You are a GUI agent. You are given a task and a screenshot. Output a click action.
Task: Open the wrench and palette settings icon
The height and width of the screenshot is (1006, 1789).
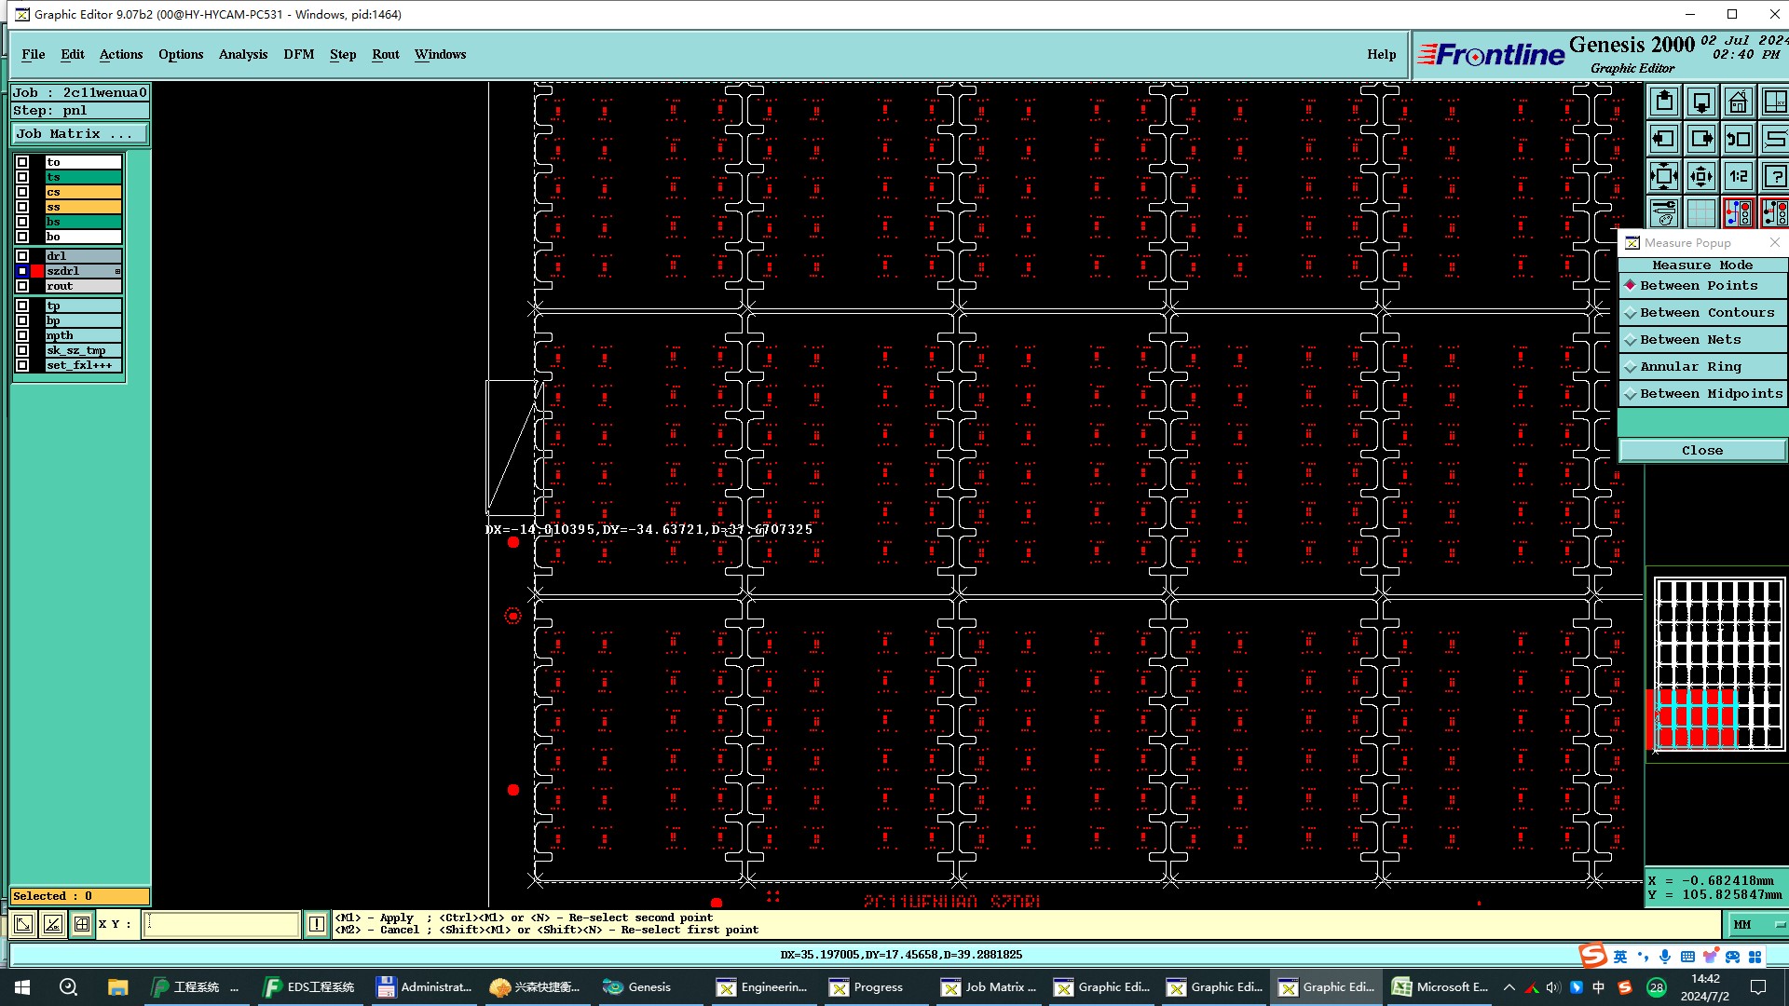click(1664, 213)
